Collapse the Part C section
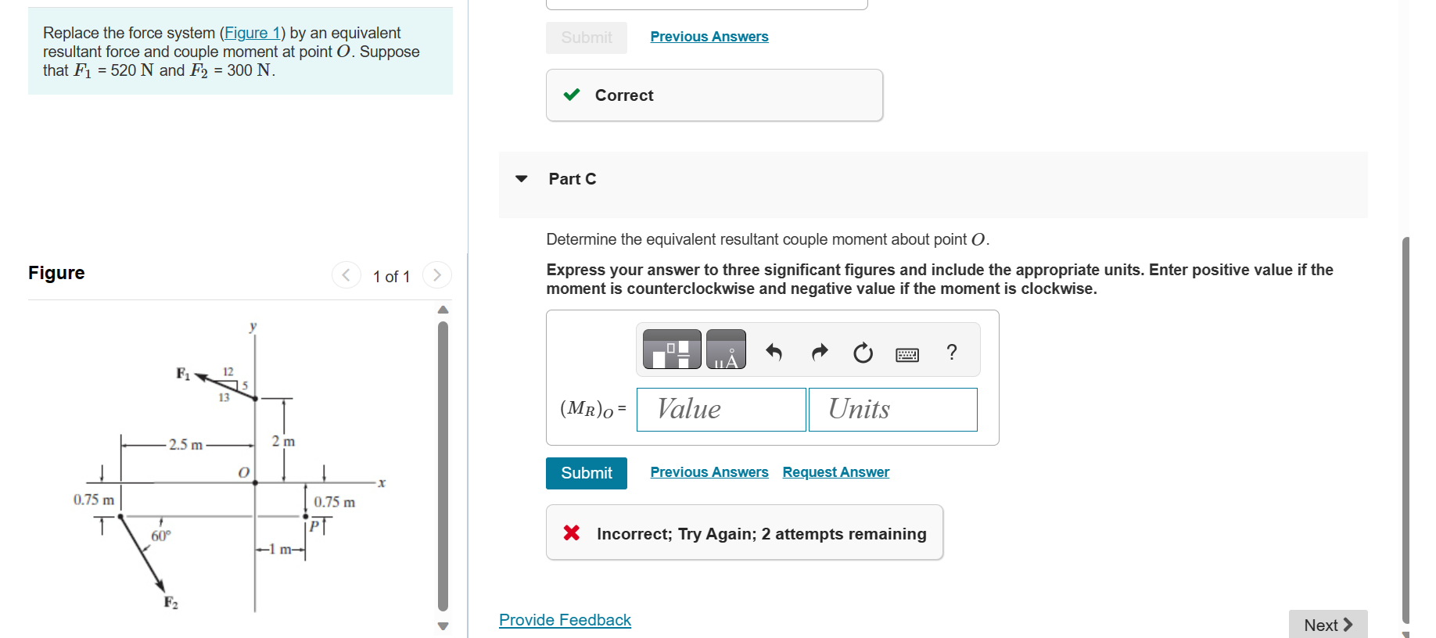Screen dimensions: 1436x638 pos(521,179)
